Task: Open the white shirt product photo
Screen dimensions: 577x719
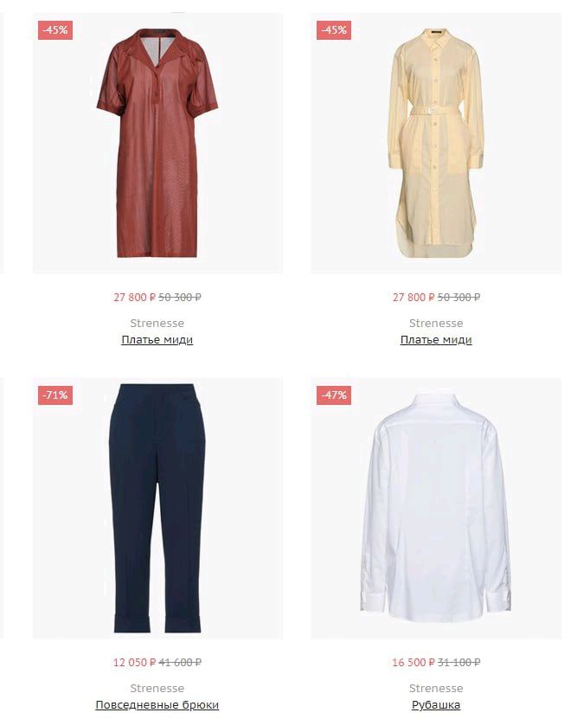Action: pos(436,508)
